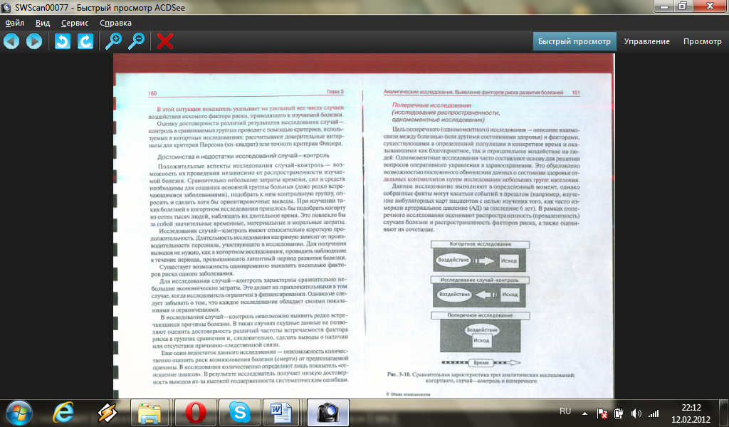Switch to Просмотр mode
Image resolution: width=729 pixels, height=427 pixels.
pyautogui.click(x=703, y=41)
